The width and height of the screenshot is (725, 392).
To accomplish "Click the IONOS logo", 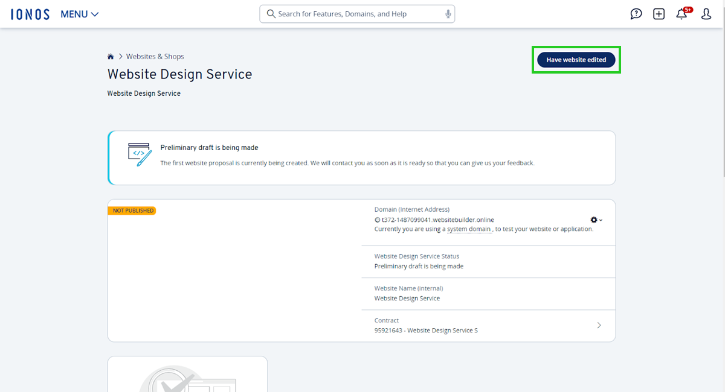I will coord(30,14).
